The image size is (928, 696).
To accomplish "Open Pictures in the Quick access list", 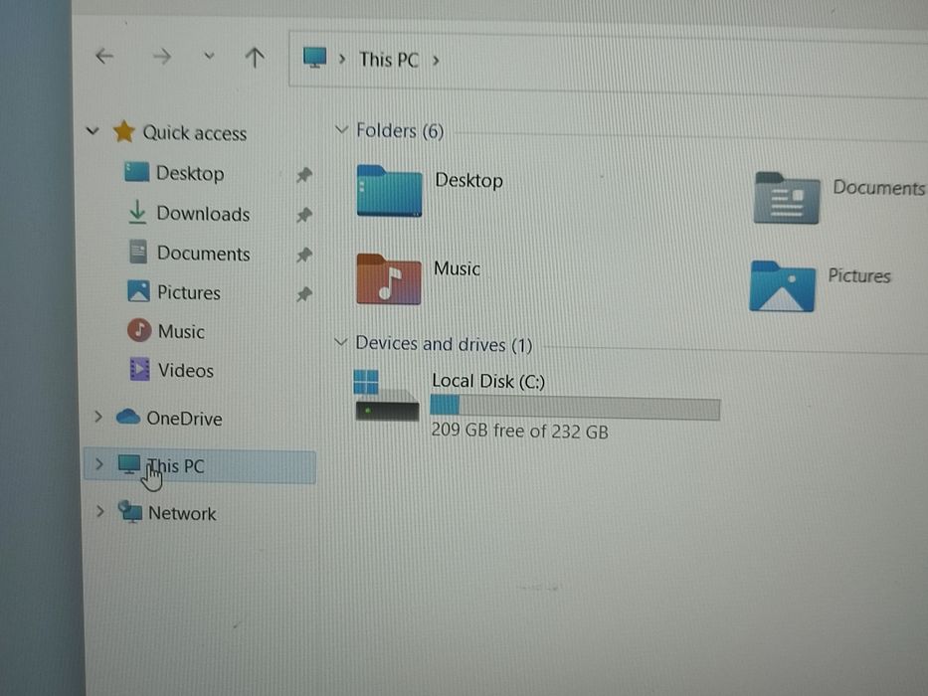I will point(189,292).
